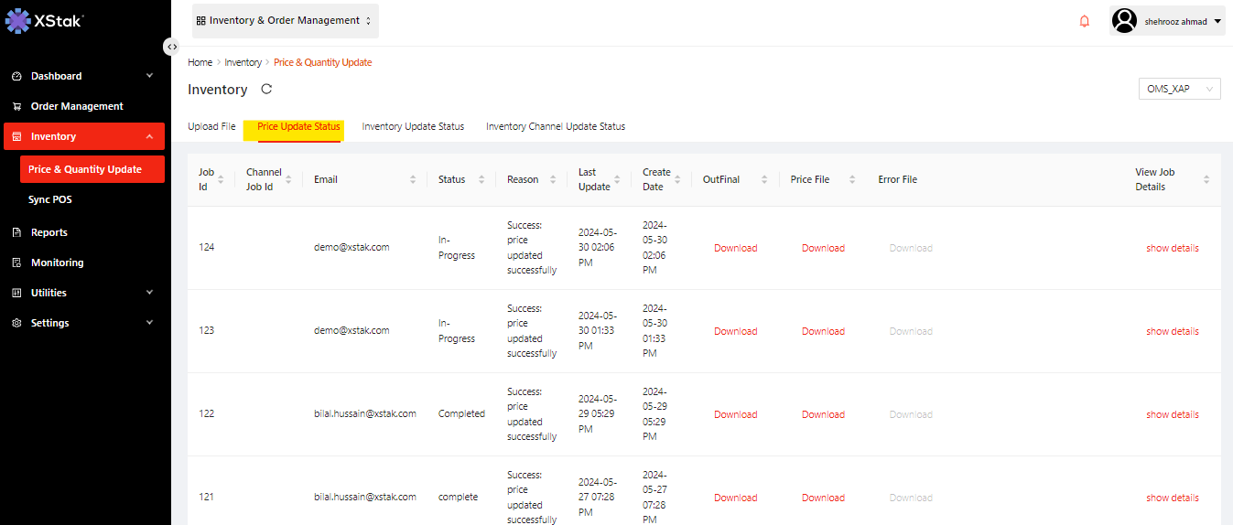Switch to Inventory Update Status tab
The width and height of the screenshot is (1233, 525).
[x=413, y=126]
